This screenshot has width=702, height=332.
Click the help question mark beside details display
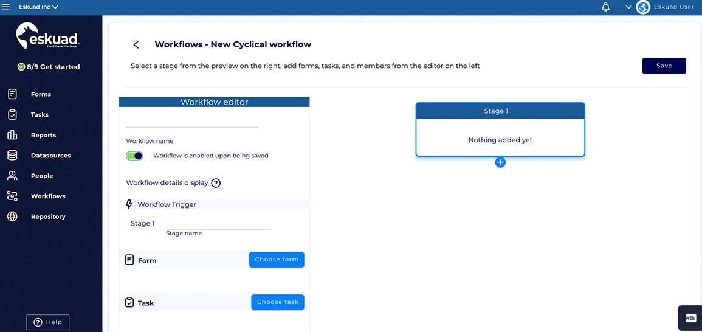pyautogui.click(x=216, y=183)
